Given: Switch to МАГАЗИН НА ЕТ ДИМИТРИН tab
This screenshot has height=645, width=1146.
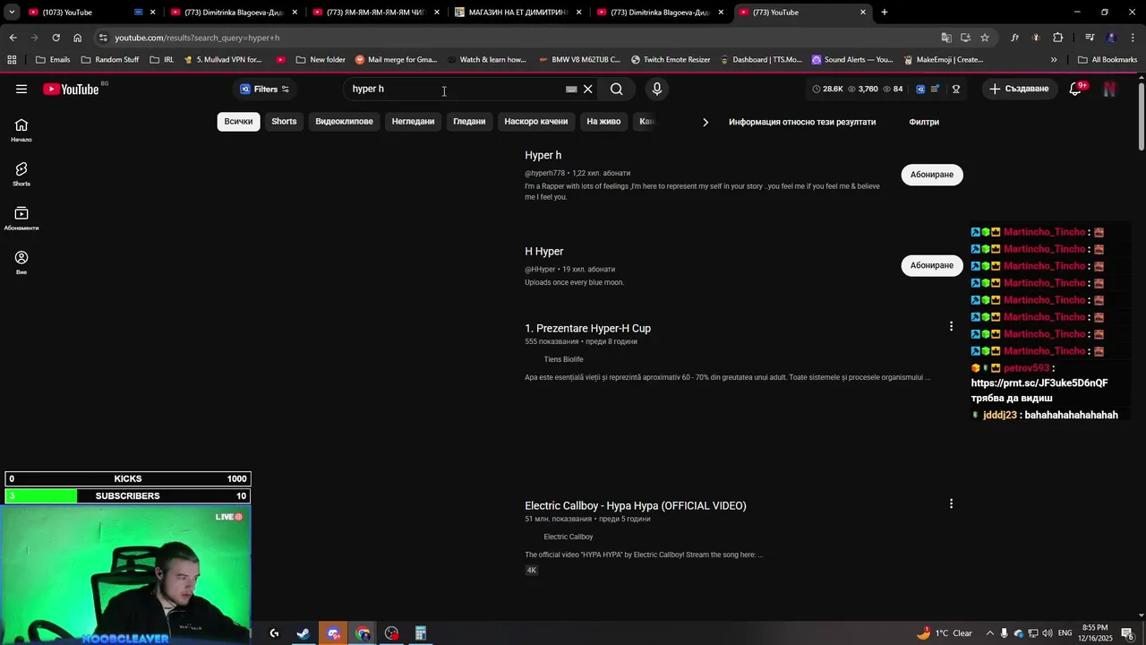Looking at the screenshot, I should [517, 13].
